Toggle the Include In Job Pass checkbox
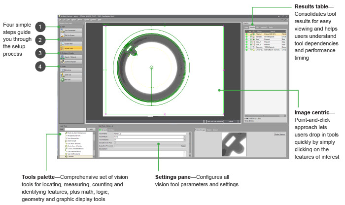 pos(115,142)
